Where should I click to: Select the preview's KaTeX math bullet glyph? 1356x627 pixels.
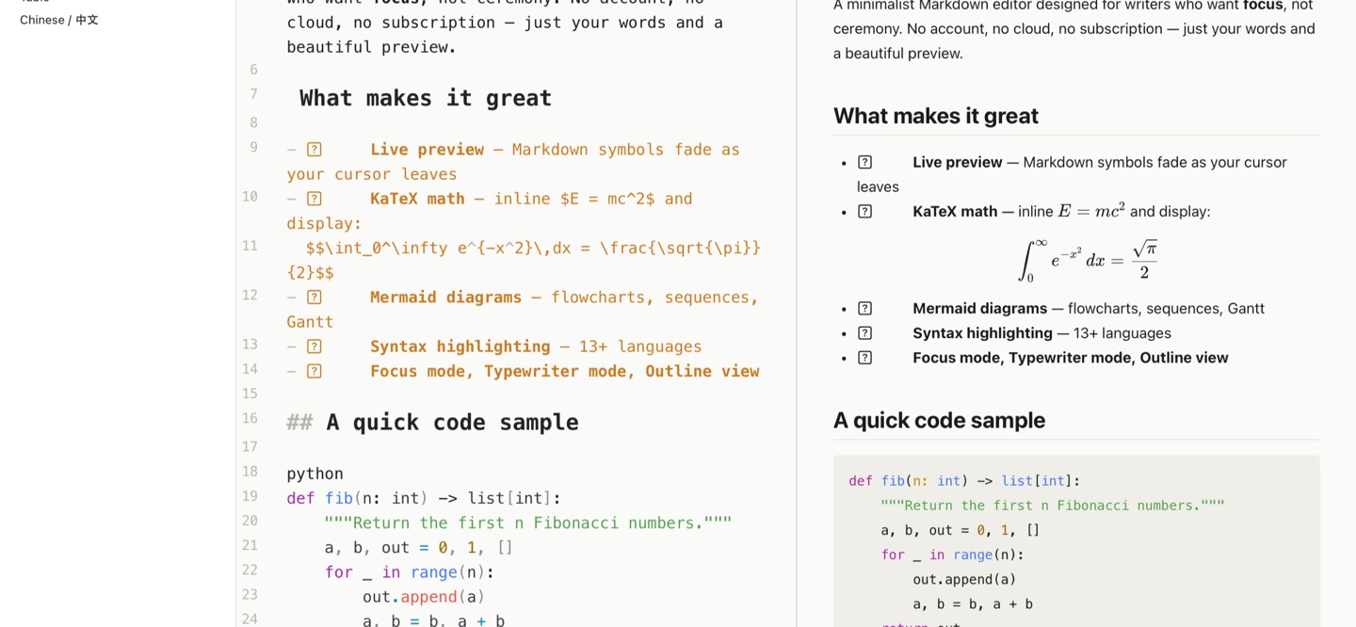pos(864,212)
